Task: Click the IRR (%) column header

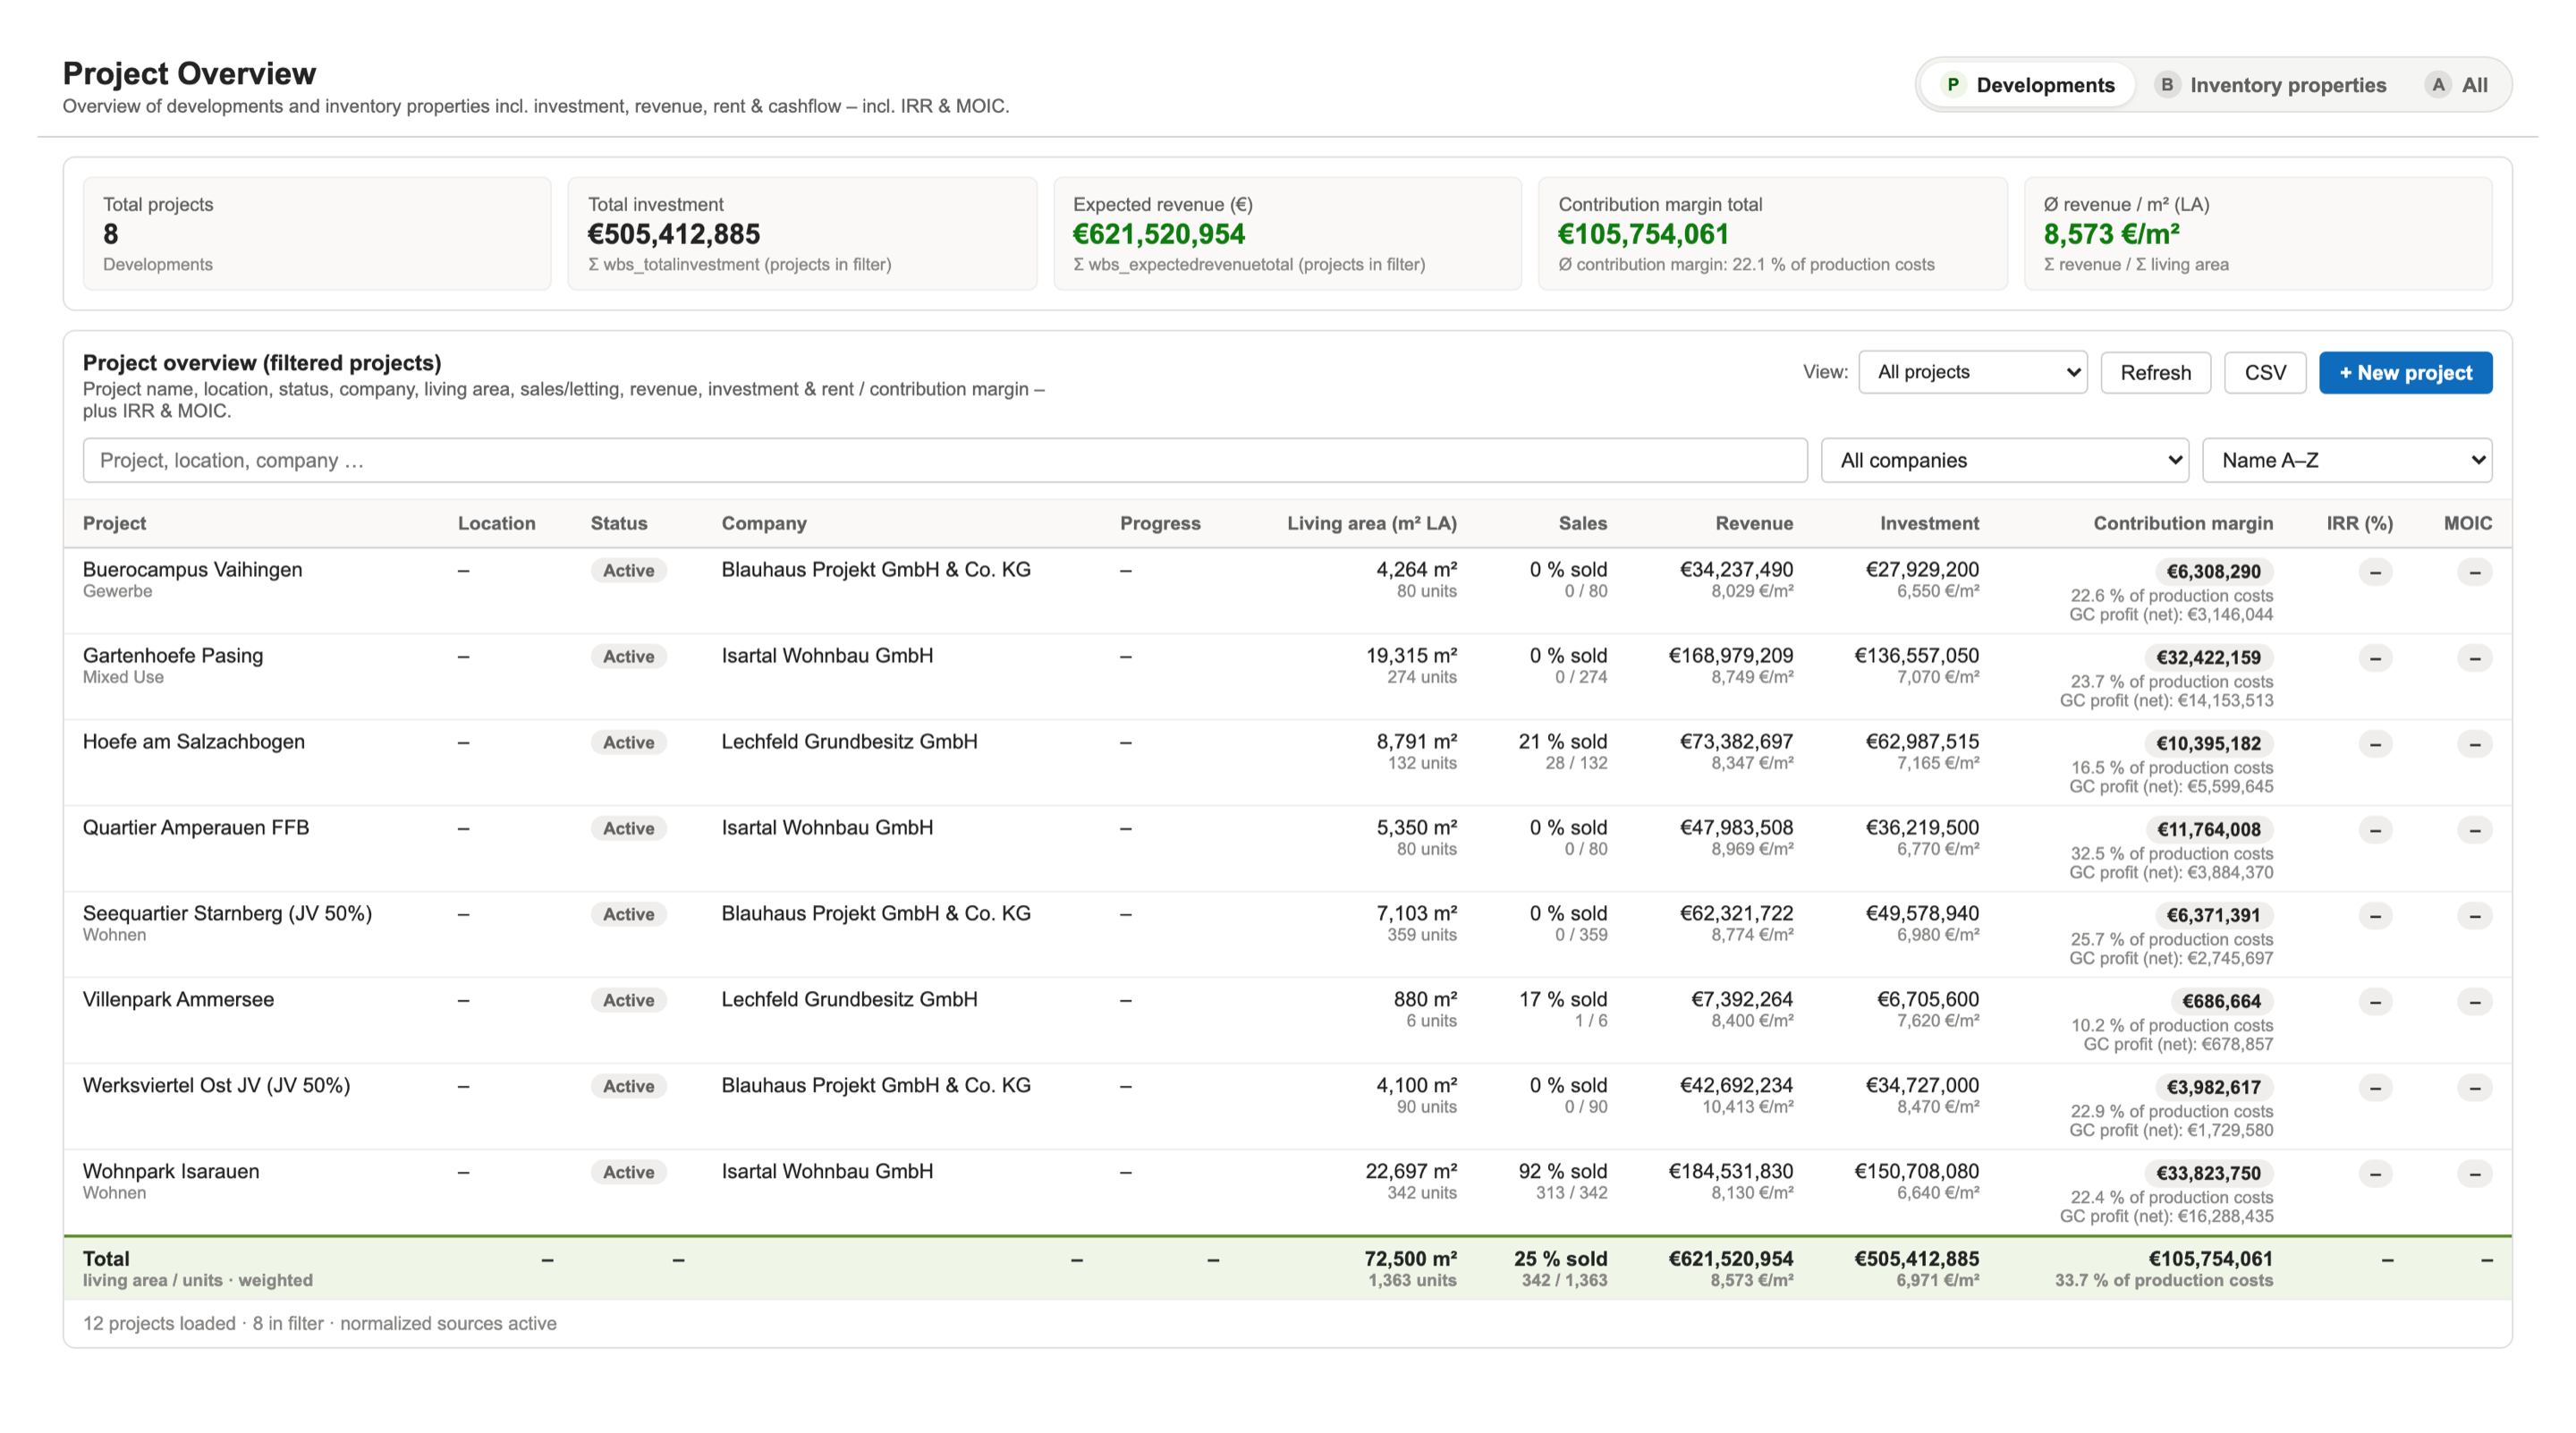Action: point(2359,523)
